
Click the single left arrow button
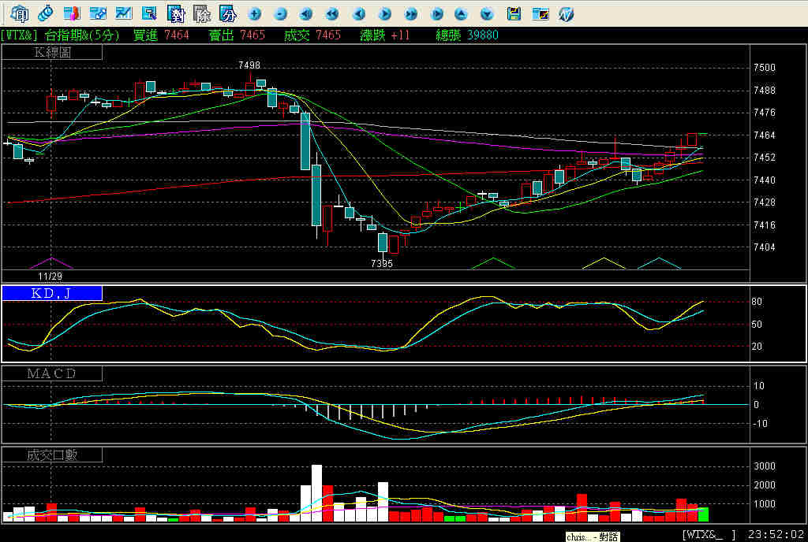tap(359, 14)
